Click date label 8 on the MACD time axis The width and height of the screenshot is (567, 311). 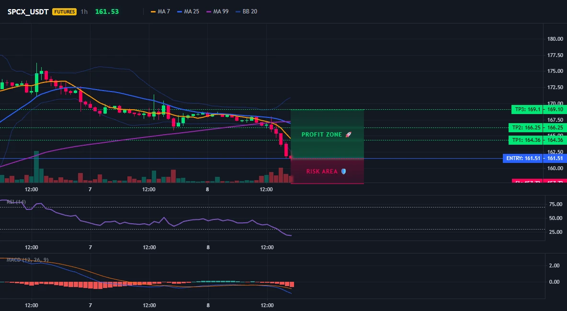click(x=208, y=305)
